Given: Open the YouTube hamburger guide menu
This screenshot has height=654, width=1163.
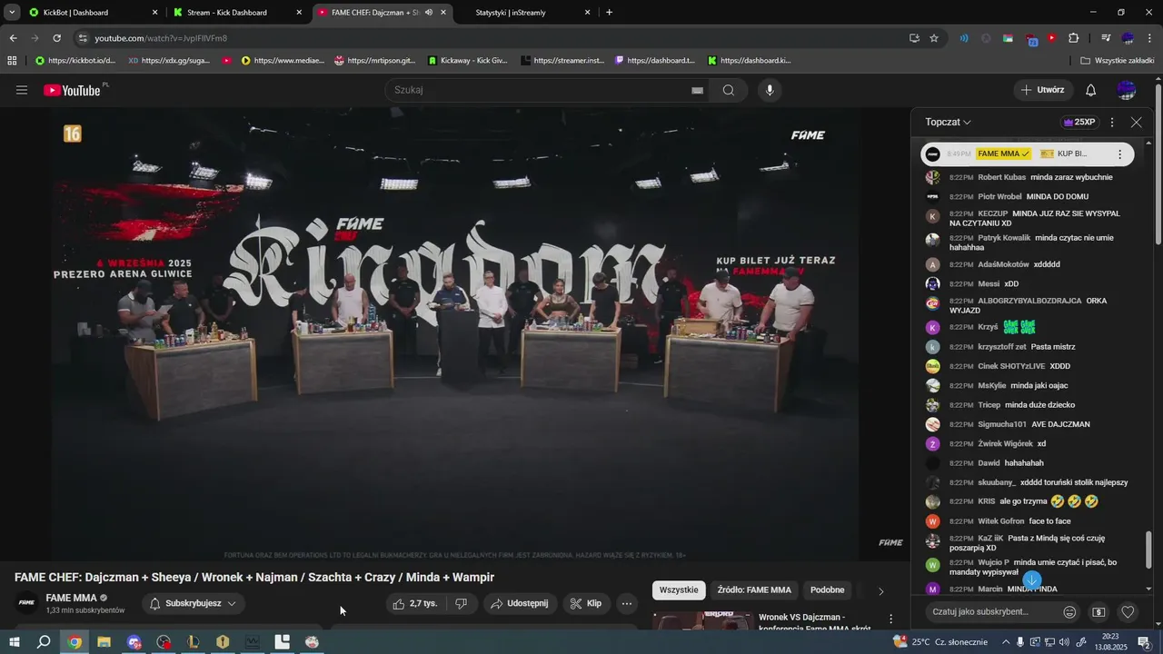Looking at the screenshot, I should pyautogui.click(x=22, y=90).
